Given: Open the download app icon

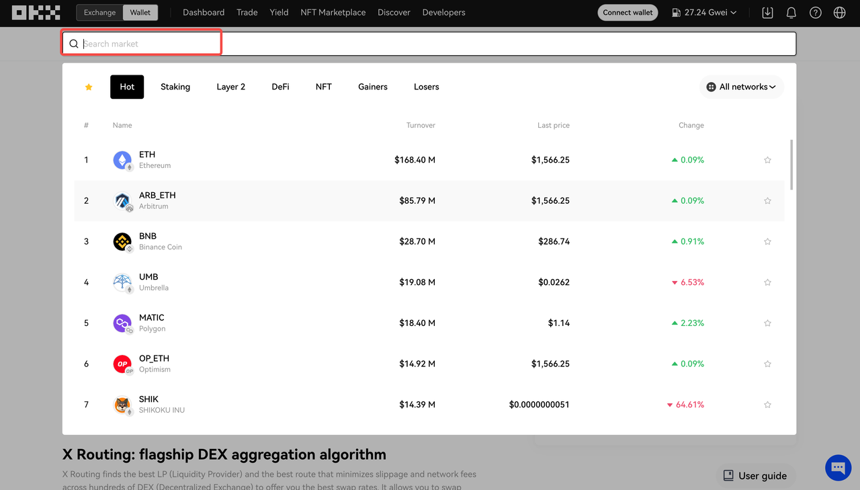Looking at the screenshot, I should tap(767, 12).
